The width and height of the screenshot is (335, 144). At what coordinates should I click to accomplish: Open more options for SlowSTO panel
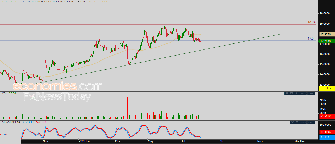point(311,122)
